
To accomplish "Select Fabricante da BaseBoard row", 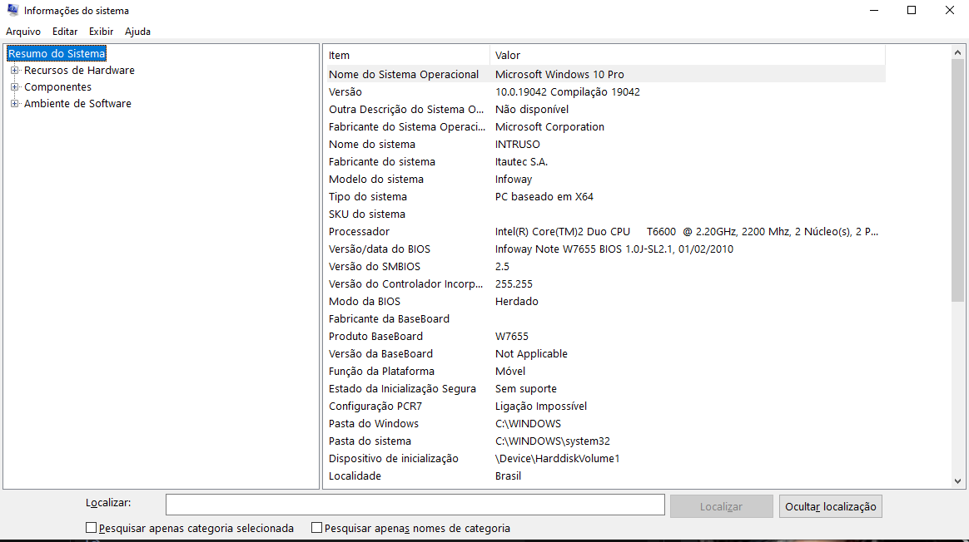I will (606, 318).
